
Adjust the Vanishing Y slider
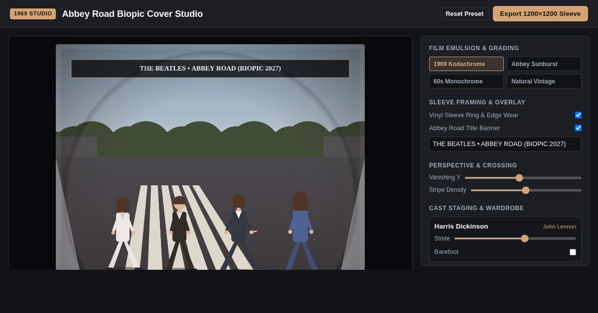tap(523, 178)
